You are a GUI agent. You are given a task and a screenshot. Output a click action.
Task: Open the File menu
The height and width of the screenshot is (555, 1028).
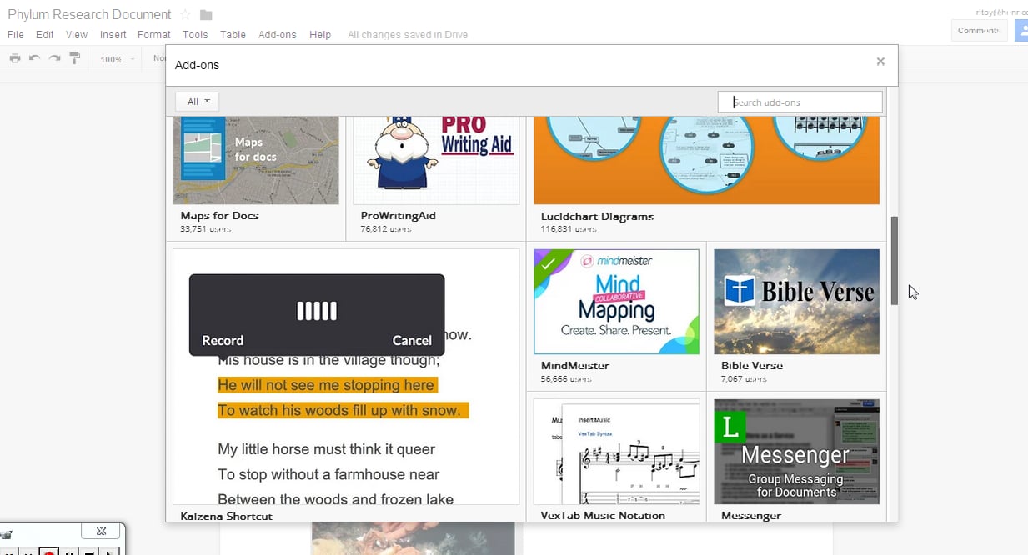click(x=16, y=35)
